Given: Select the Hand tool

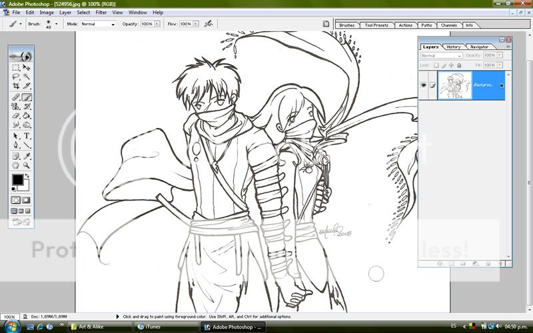Looking at the screenshot, I should pos(15,165).
